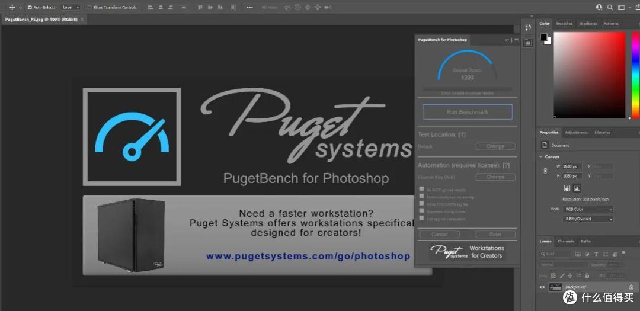Enable Show Transform Controls checkbox
The height and width of the screenshot is (311, 640).
[x=89, y=7]
